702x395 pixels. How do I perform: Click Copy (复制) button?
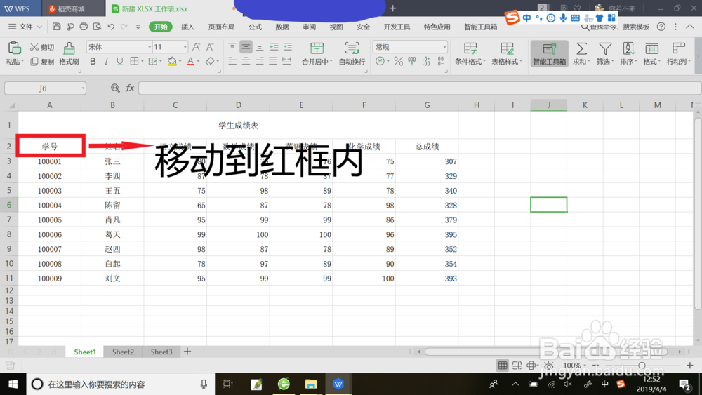41,61
